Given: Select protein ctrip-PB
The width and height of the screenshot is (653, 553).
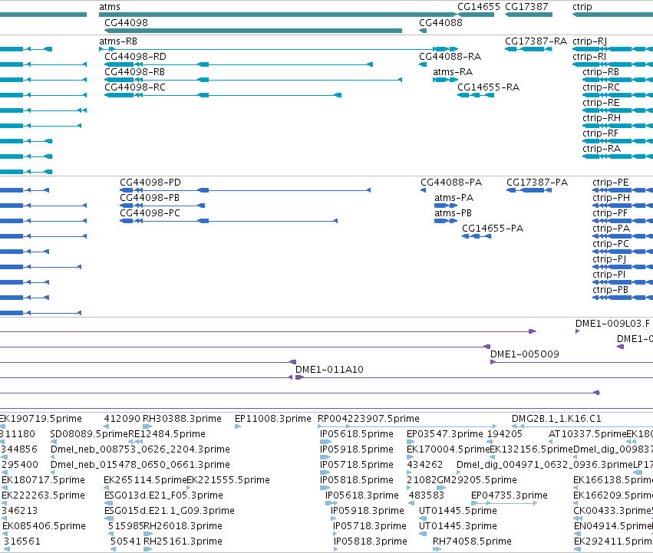Looking at the screenshot, I should [622, 298].
